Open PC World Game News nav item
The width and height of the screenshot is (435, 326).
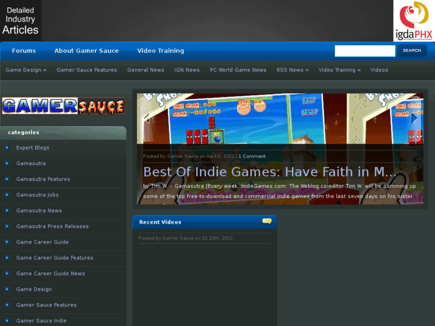point(238,70)
